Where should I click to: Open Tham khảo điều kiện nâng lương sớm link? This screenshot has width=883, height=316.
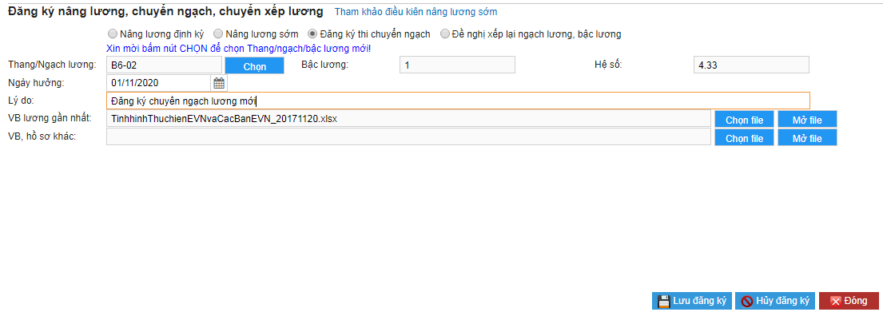(416, 11)
